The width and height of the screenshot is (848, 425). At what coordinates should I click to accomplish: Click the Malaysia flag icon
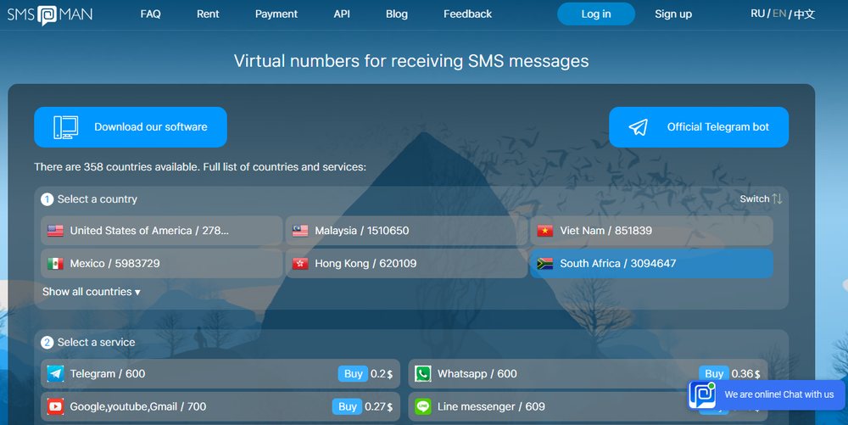click(x=300, y=231)
